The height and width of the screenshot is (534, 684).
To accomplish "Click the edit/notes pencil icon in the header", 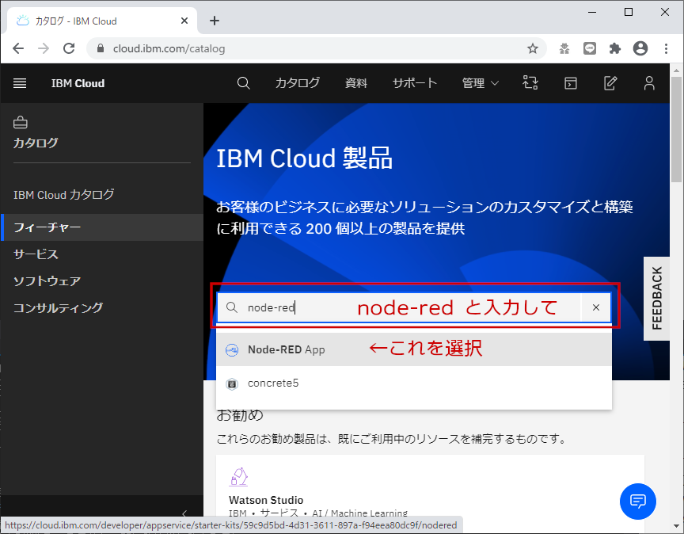I will click(610, 83).
